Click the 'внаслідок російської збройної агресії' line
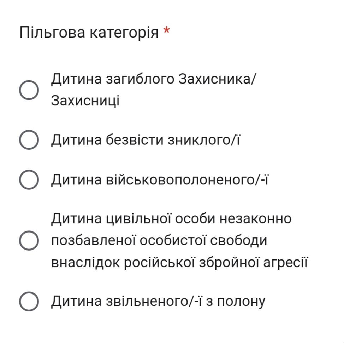The width and height of the screenshot is (344, 343). [179, 263]
